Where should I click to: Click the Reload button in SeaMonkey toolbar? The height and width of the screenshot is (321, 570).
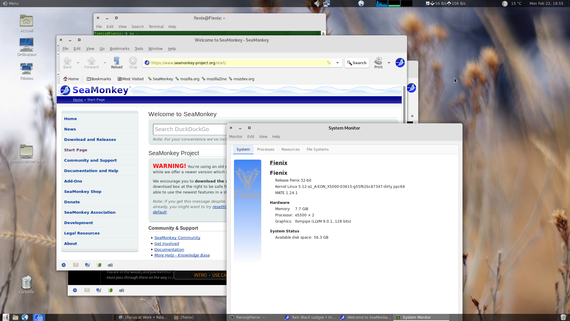116,63
